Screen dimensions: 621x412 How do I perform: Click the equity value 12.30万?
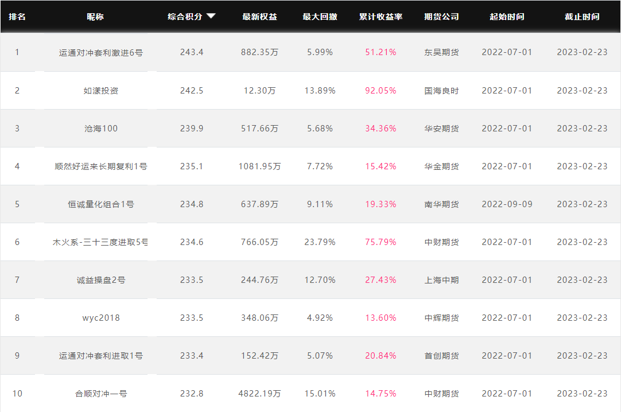tap(260, 91)
